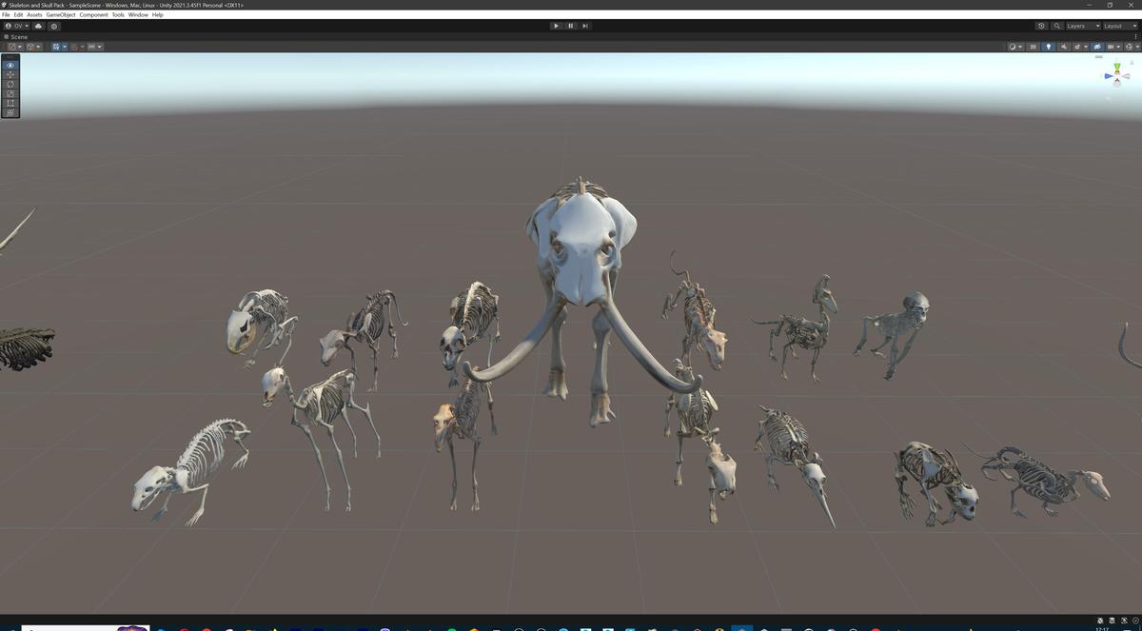This screenshot has width=1142, height=631.
Task: Toggle scene audio with the speaker icon
Action: pos(1065,46)
